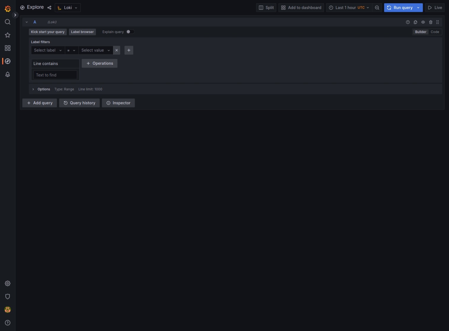The height and width of the screenshot is (331, 449).
Task: Toggle query A visibility eye icon
Action: pos(423,22)
